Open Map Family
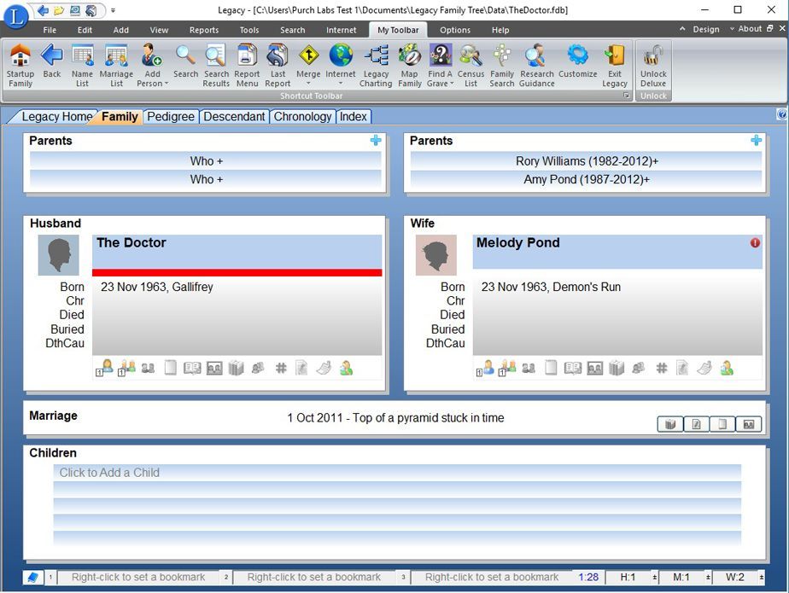Viewport: 789px width, 593px height. pyautogui.click(x=410, y=66)
